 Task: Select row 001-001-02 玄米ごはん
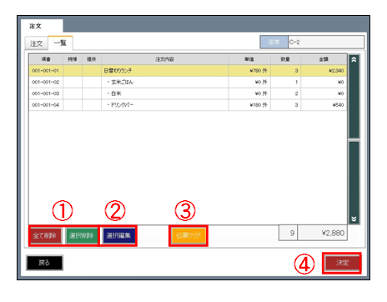[x=188, y=82]
